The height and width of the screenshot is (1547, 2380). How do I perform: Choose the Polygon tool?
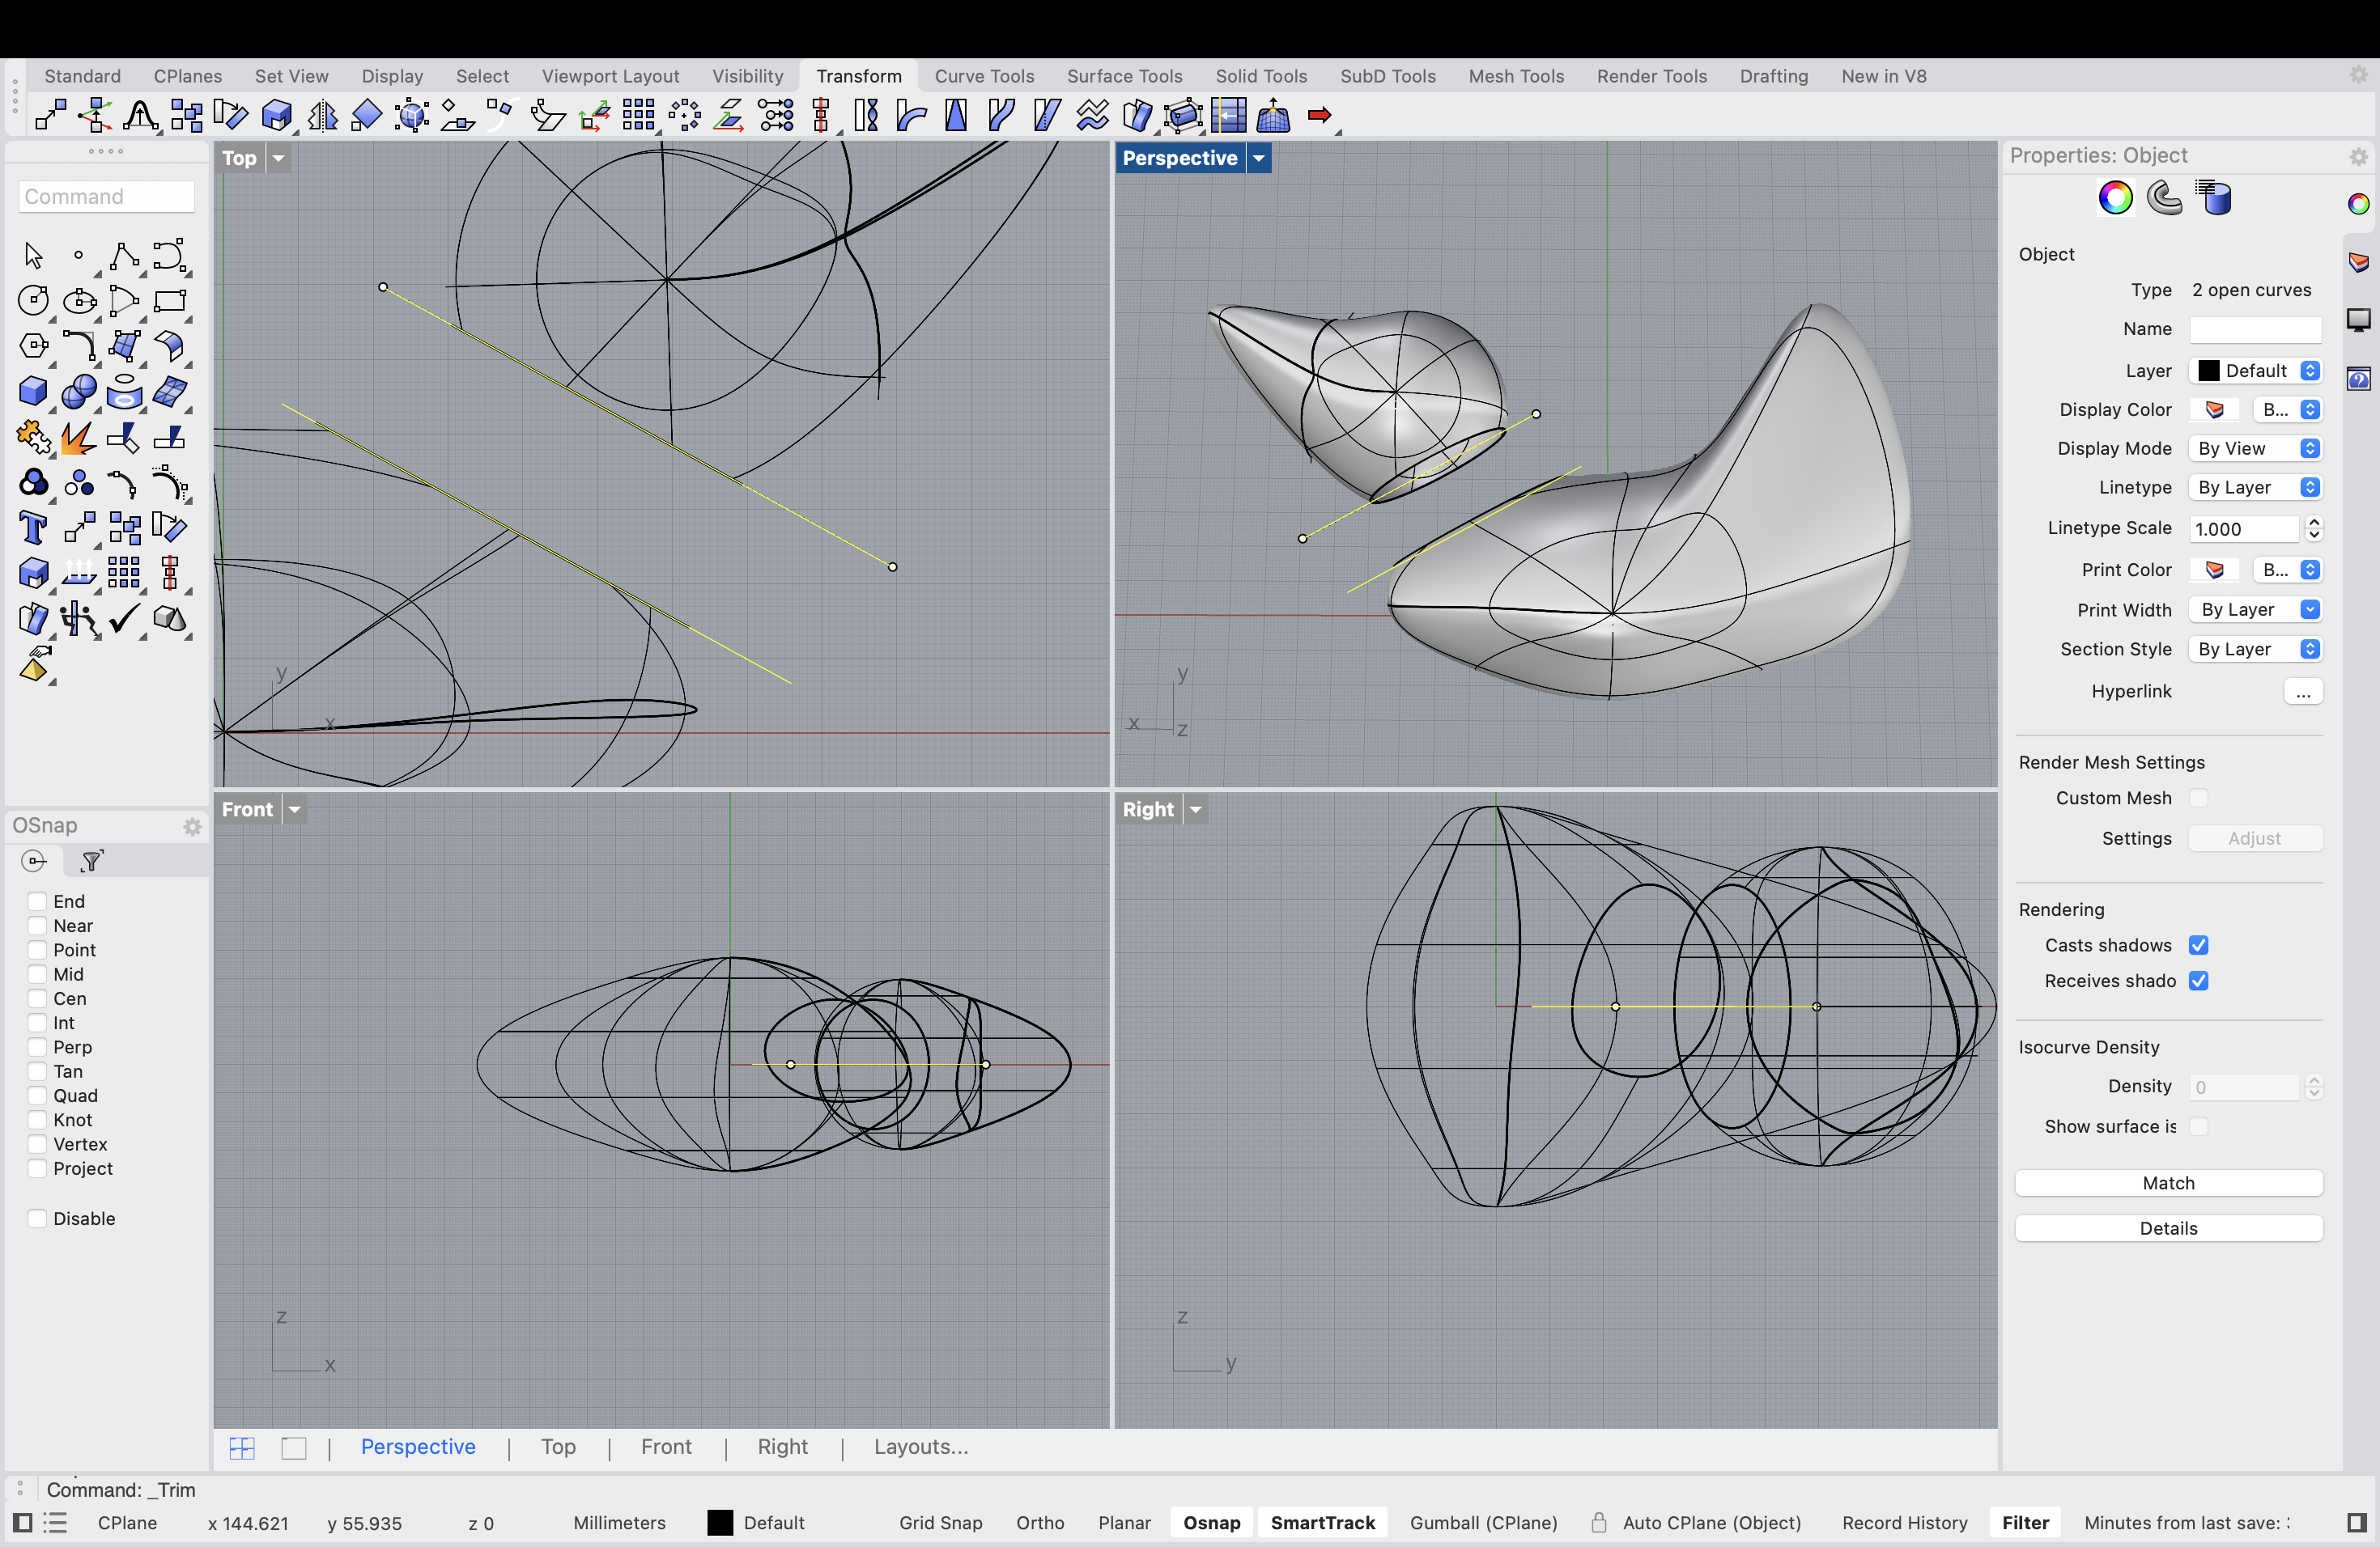pos(33,345)
